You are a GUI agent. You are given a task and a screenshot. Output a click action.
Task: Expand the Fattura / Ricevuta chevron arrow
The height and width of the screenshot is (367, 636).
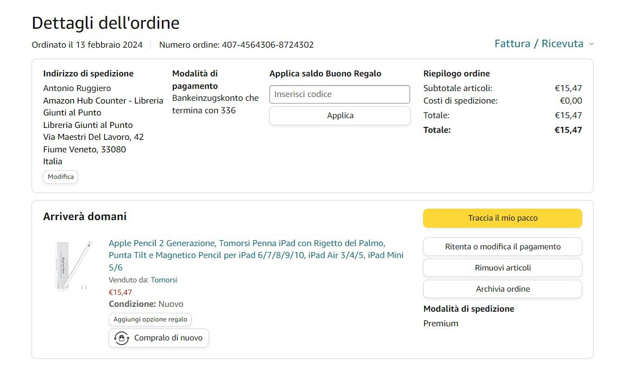click(x=591, y=44)
